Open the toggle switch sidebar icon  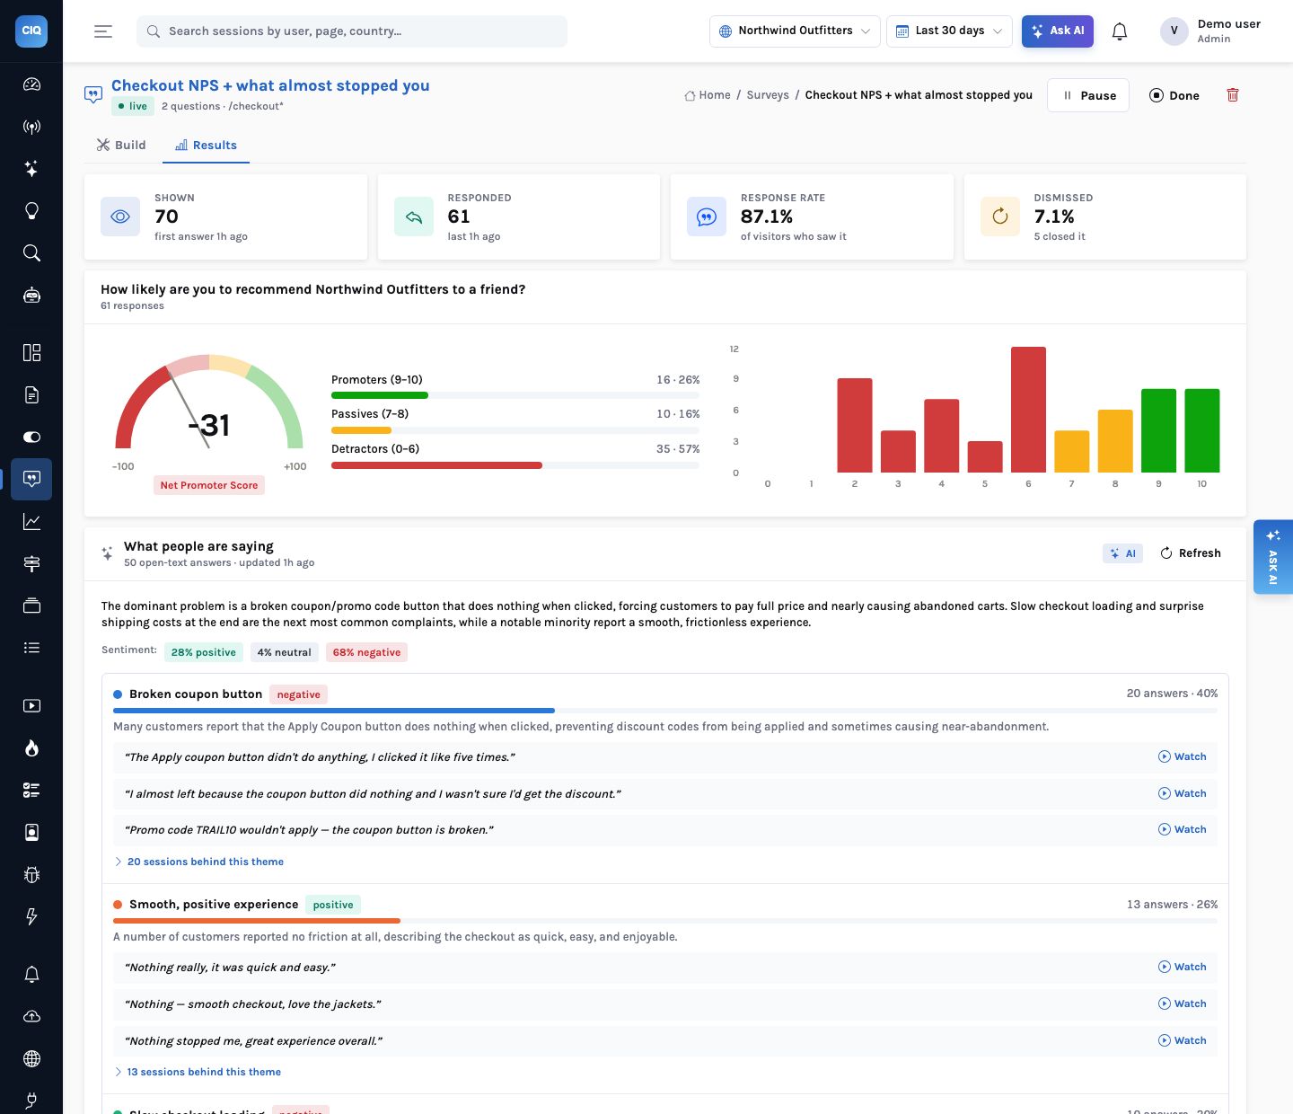(x=31, y=437)
